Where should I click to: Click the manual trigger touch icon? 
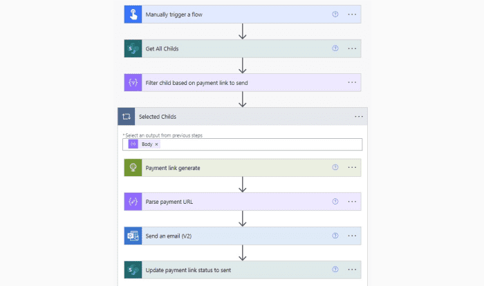click(131, 14)
